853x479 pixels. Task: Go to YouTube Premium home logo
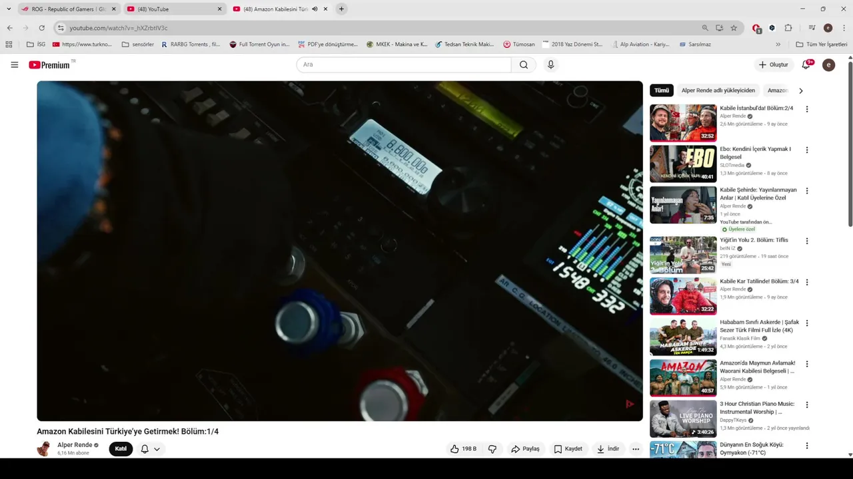(49, 65)
